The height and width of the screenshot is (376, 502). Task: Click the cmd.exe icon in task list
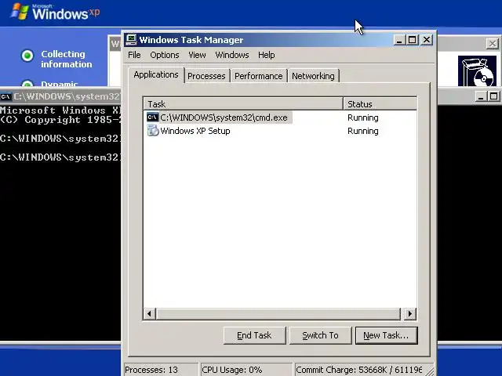(x=152, y=117)
